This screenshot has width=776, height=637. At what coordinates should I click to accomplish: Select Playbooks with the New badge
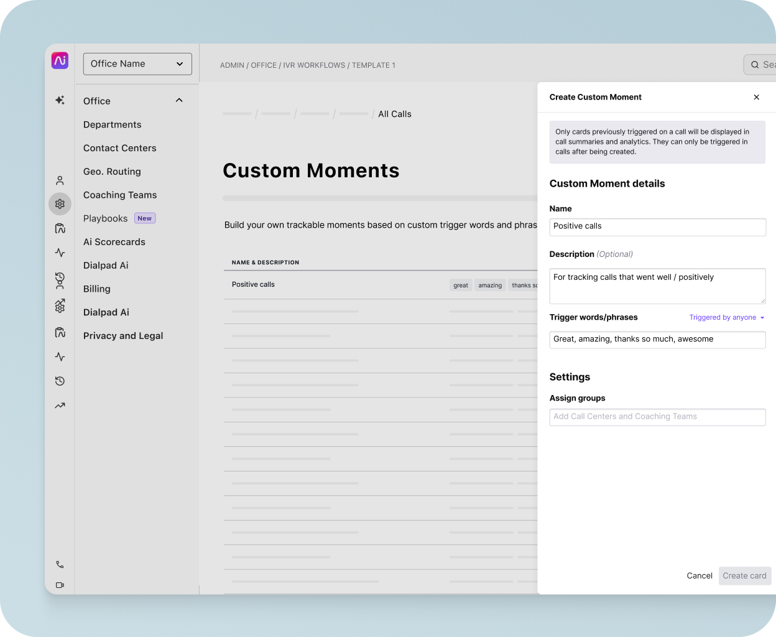[105, 218]
